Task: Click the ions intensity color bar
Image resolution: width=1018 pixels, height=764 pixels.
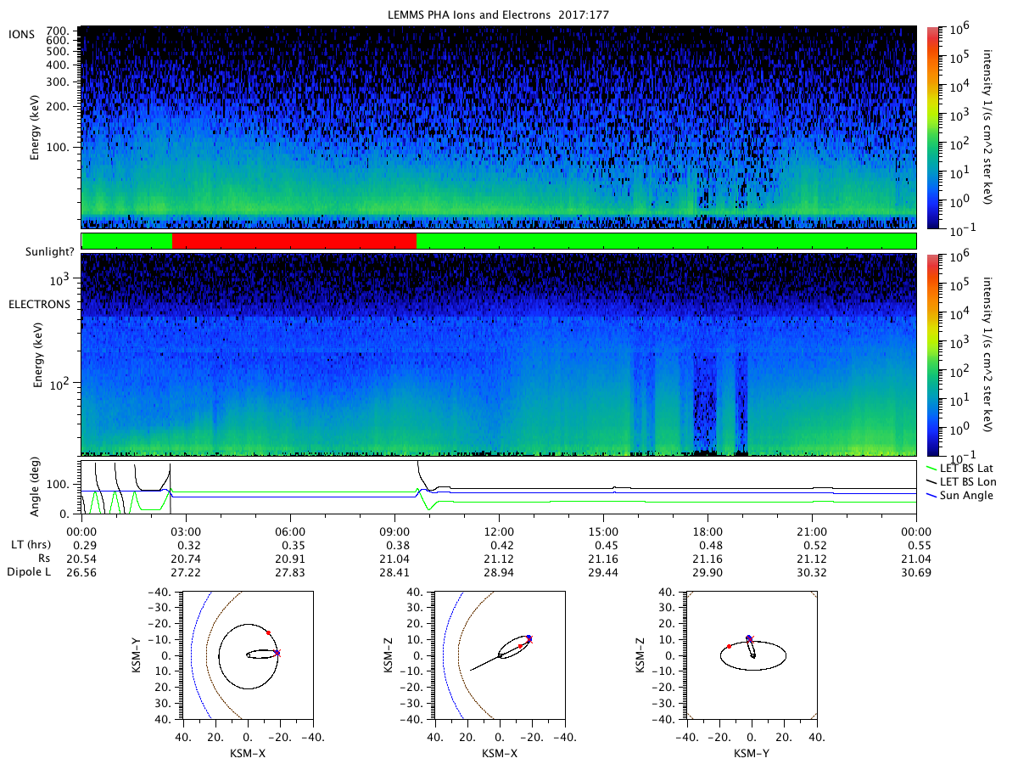Action: 933,127
